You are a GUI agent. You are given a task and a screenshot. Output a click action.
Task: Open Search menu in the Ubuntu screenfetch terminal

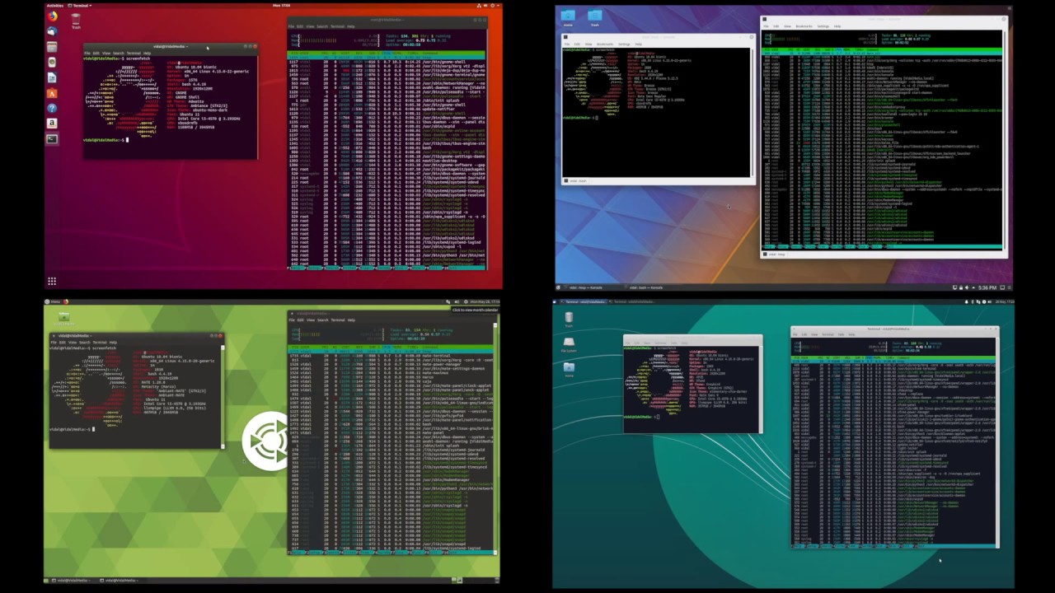119,54
